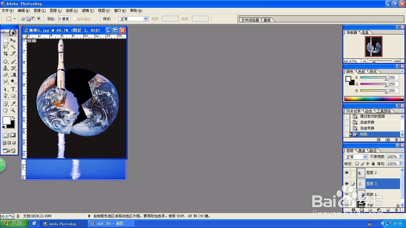Open the Navigator panel flyout menu

coord(402,32)
